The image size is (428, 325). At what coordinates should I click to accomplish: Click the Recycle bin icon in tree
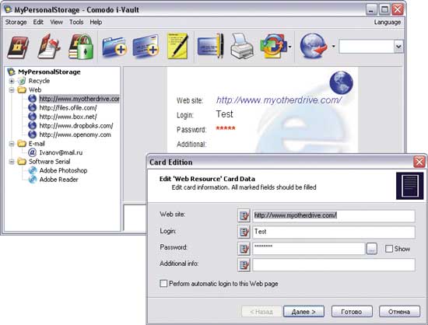[x=21, y=81]
